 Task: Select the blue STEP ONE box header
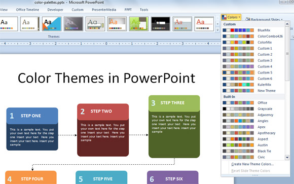(32, 116)
